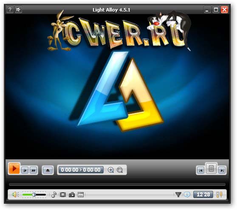Image resolution: width=237 pixels, height=210 pixels.
Task: Click the help question mark button
Action: click(x=10, y=10)
